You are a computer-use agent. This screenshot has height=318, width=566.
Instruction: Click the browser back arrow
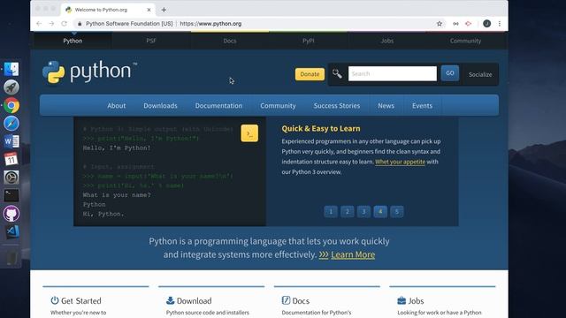(39, 24)
